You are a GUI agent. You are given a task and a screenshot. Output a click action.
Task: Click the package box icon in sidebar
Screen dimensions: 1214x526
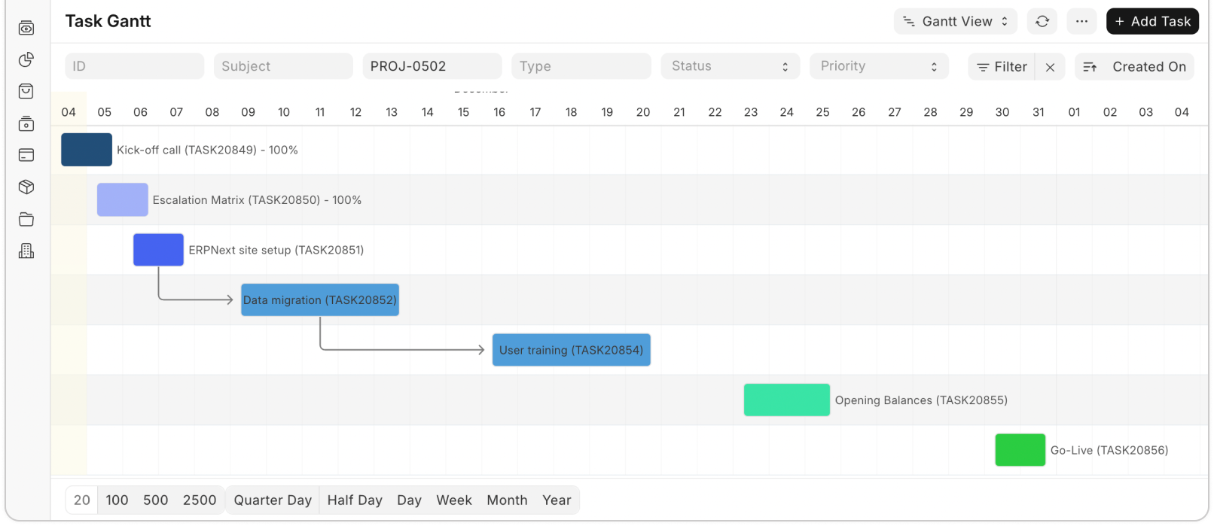coord(26,187)
